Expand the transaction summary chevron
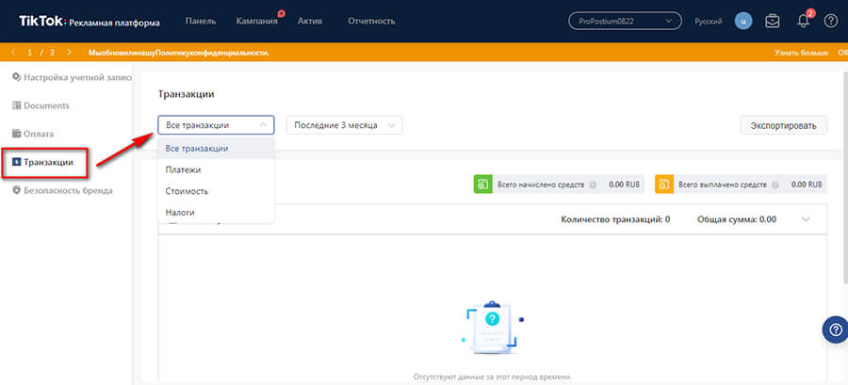Viewport: 848px width, 385px height. point(806,219)
